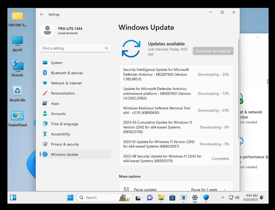Open the notification bell icon
275x210 pixels.
[x=262, y=198]
